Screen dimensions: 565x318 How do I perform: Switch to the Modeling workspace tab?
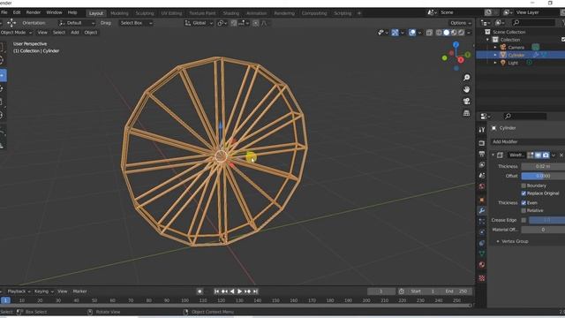click(119, 13)
